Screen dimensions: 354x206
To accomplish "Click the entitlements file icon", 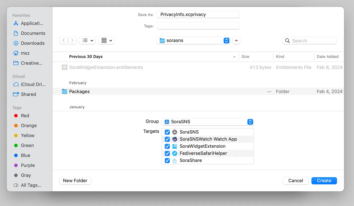I will point(64,67).
